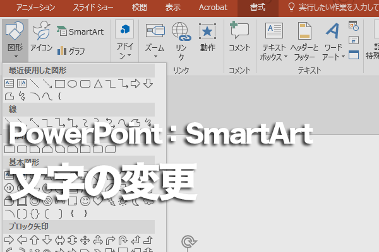This screenshot has width=379, height=252.
Task: Click the ズーム zoom icon
Action: (x=155, y=31)
